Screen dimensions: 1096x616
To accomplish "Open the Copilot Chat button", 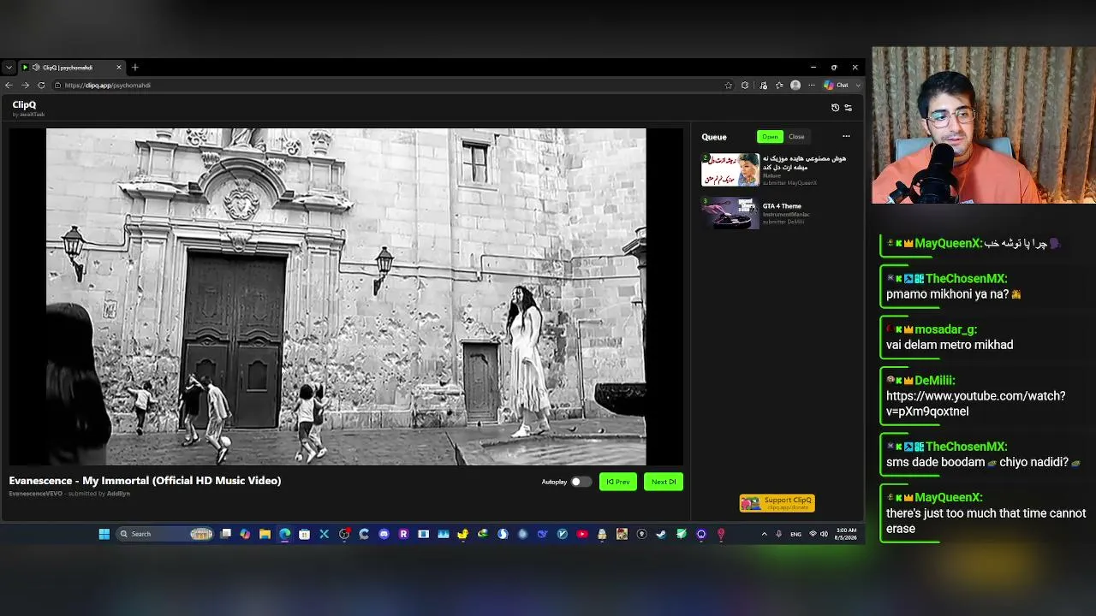I will click(x=837, y=86).
